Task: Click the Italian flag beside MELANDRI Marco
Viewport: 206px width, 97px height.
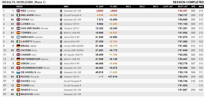Action: pos(18,15)
